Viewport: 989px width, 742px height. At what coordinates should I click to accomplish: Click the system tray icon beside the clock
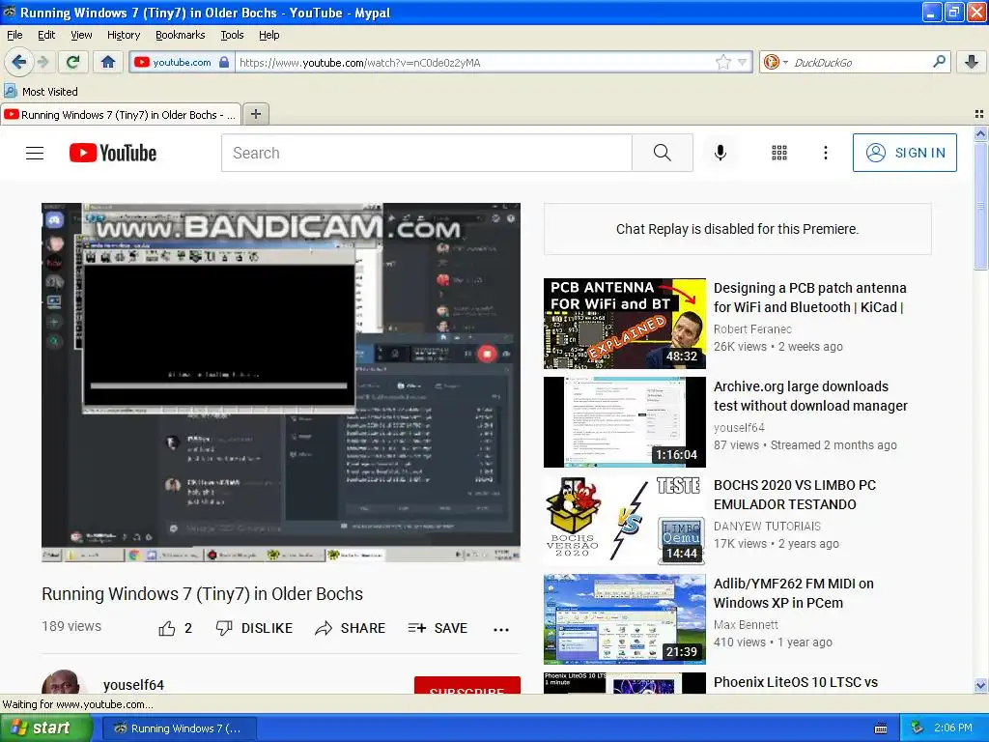pyautogui.click(x=918, y=728)
